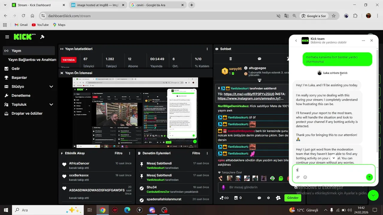Open the pinned Instagram link
This screenshot has width=383, height=215.
click(x=250, y=98)
